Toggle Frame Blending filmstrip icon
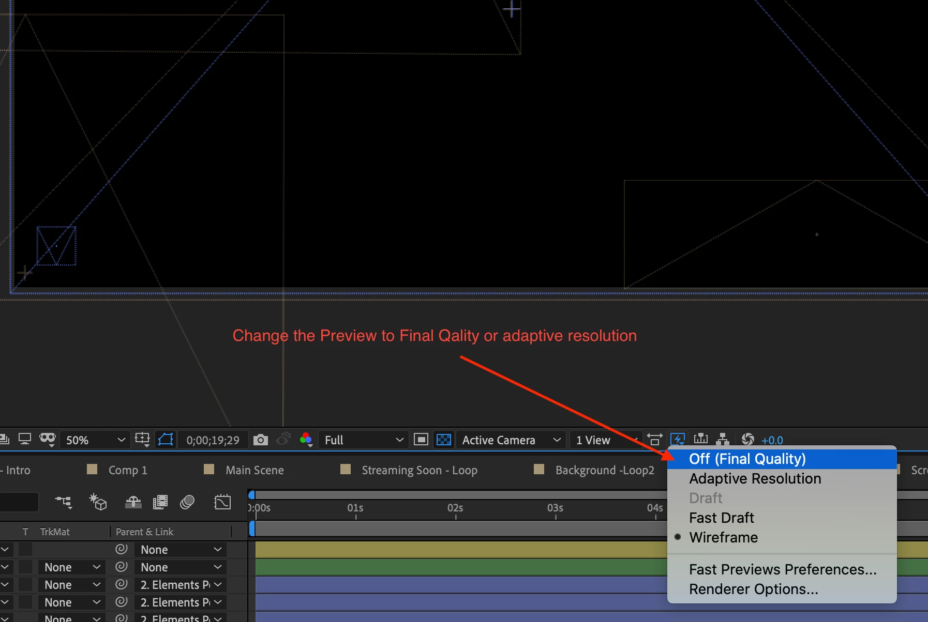The width and height of the screenshot is (928, 622). 160,502
